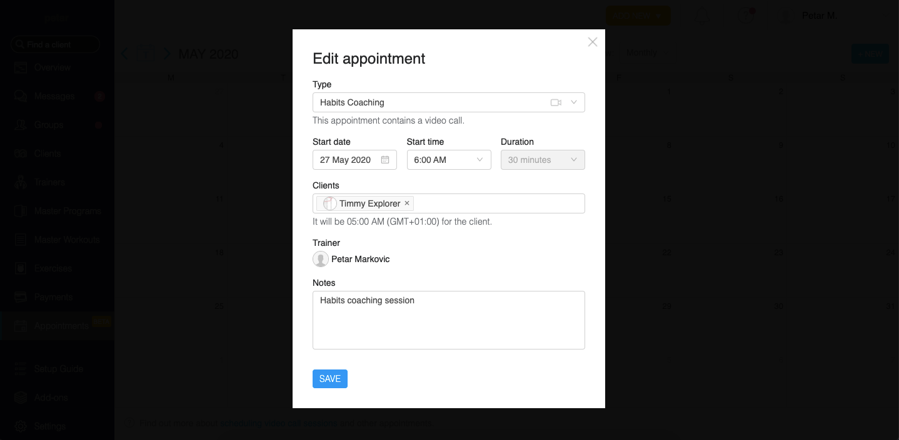Expand the Start time dropdown
The width and height of the screenshot is (899, 440).
click(449, 160)
